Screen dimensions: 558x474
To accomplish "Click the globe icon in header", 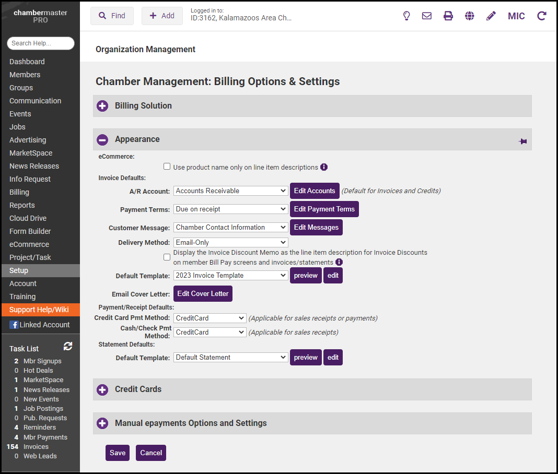I will point(470,16).
